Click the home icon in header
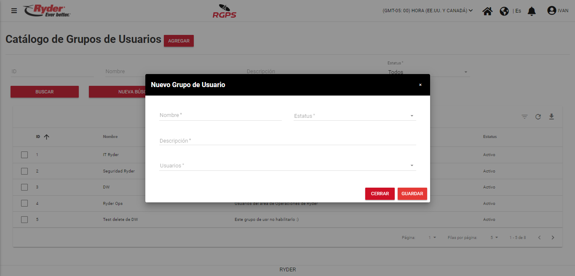Viewport: 575px width, 276px height. [x=487, y=11]
